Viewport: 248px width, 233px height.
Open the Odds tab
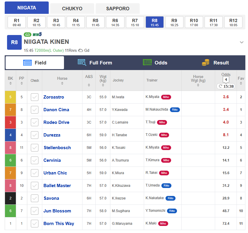[x=155, y=63]
